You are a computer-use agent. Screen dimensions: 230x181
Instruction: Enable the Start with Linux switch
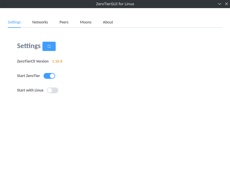click(x=53, y=90)
